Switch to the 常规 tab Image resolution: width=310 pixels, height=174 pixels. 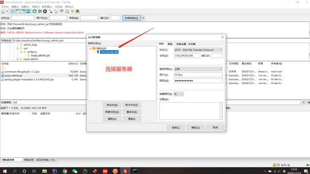tap(161, 44)
